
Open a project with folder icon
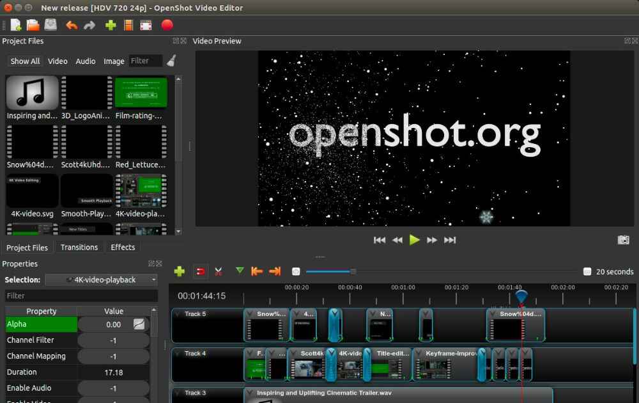point(33,26)
